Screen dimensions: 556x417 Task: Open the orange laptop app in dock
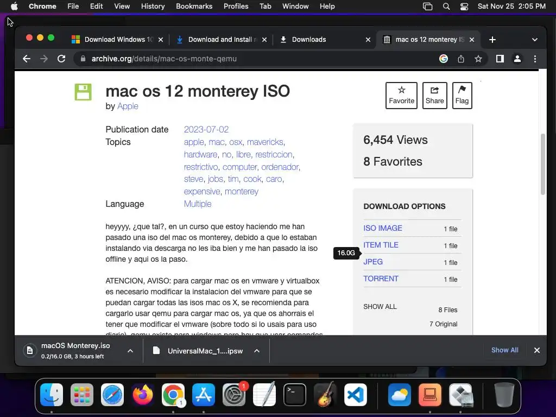(x=430, y=395)
